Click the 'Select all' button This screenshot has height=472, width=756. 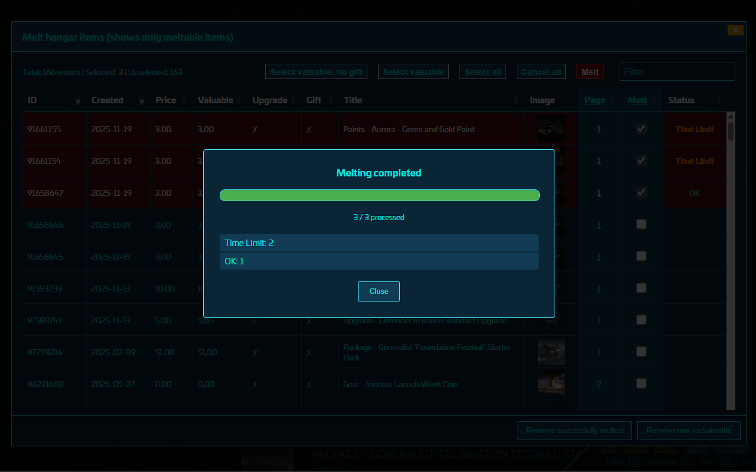click(483, 72)
